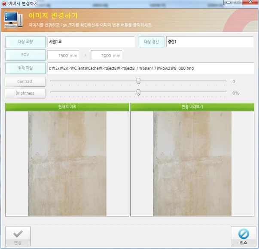The width and height of the screenshot is (259, 249).
Task: Click the Brightness button
Action: pos(25,93)
